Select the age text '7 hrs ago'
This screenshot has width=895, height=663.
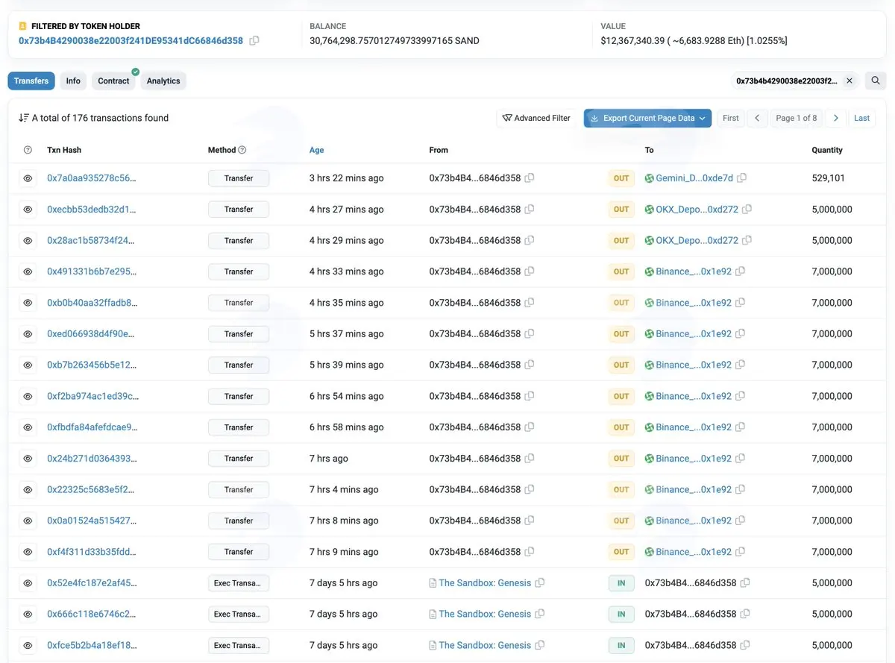click(x=329, y=459)
